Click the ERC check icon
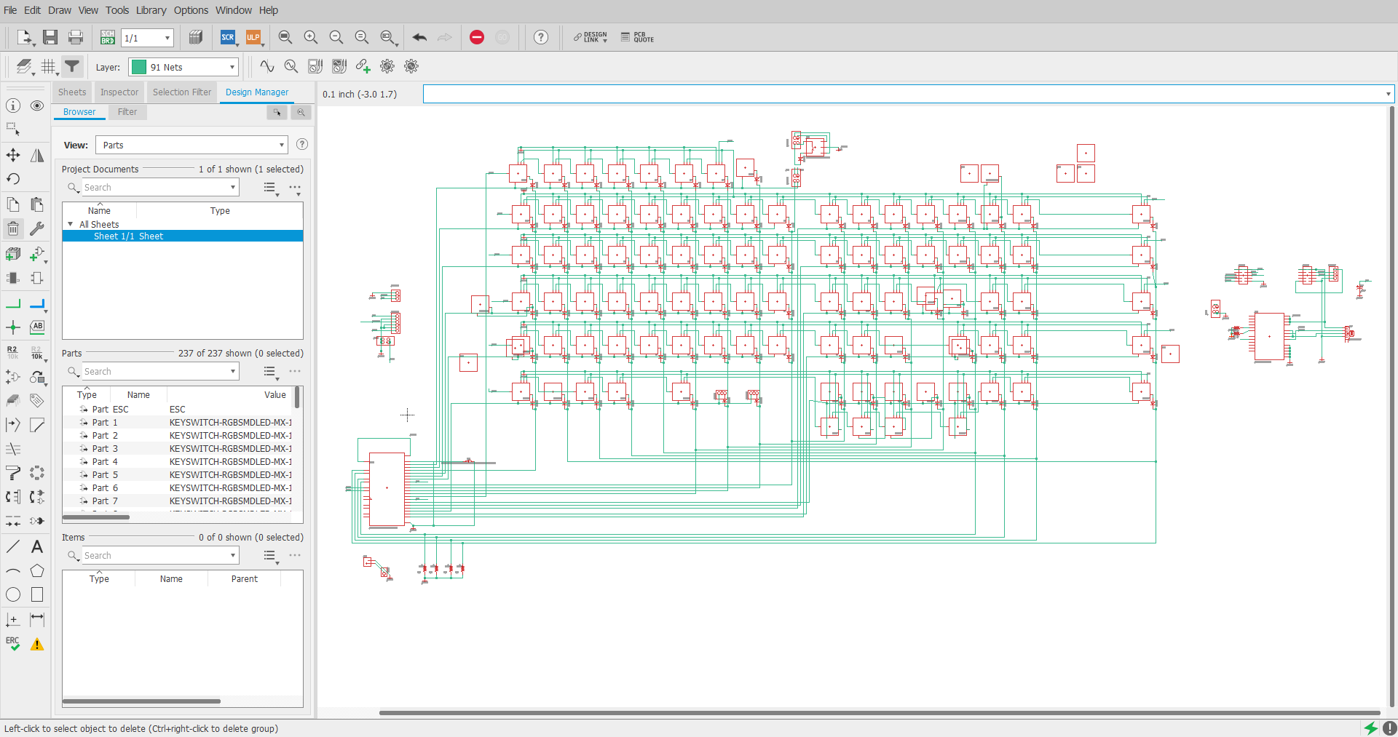The image size is (1398, 737). (x=13, y=644)
